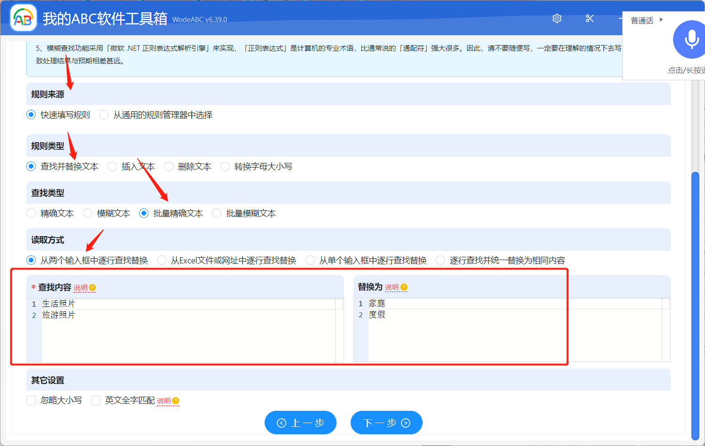Check the 英文全字匹配 option

pos(96,400)
